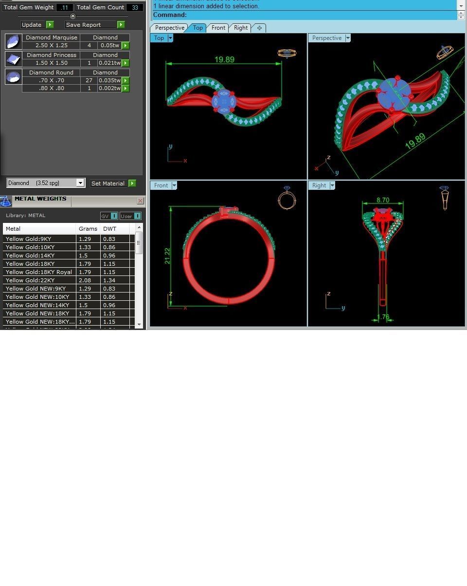Click ring thumbnail icon in Right viewport
The image size is (467, 586).
[x=444, y=198]
